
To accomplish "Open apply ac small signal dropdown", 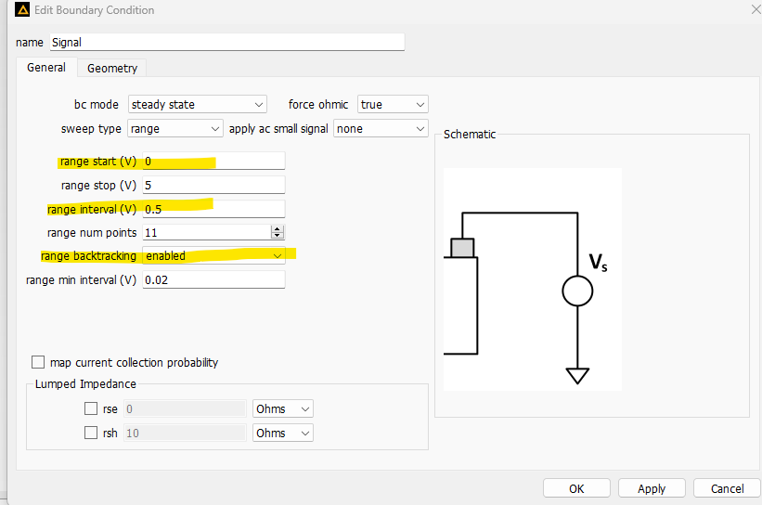I will pyautogui.click(x=381, y=128).
